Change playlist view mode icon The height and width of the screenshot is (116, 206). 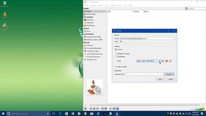[186, 9]
